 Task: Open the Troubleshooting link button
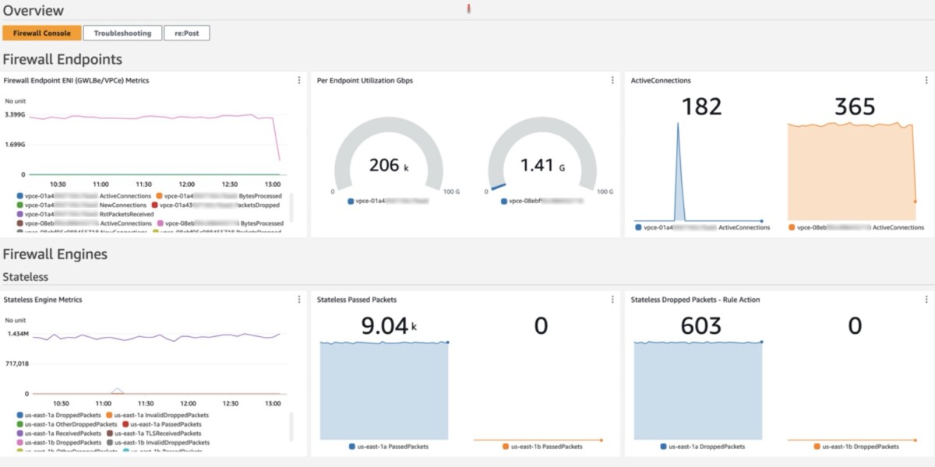[122, 33]
